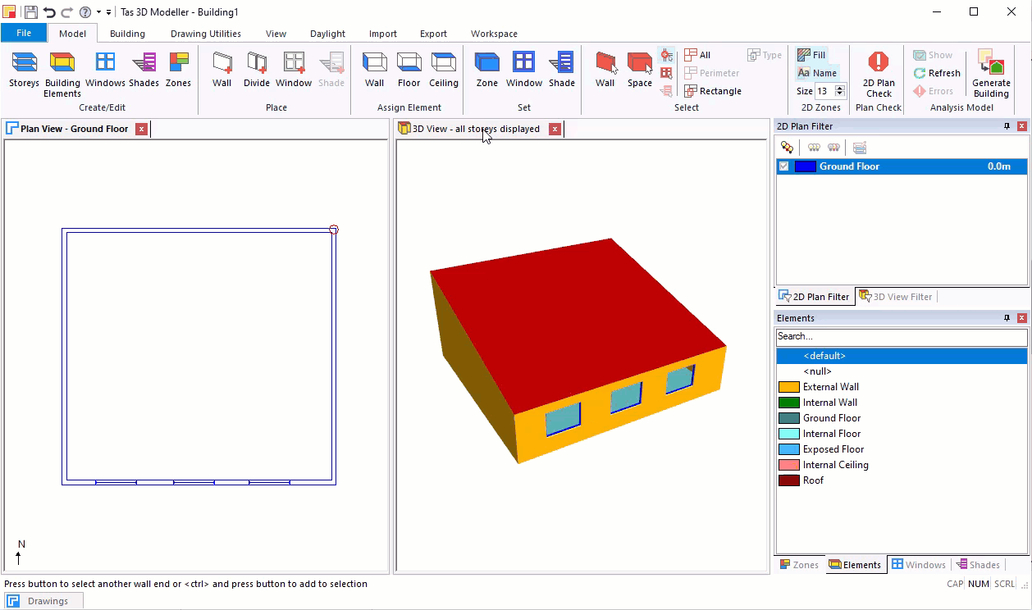1032x610 pixels.
Task: Open the Export ribbon tab
Action: [433, 34]
